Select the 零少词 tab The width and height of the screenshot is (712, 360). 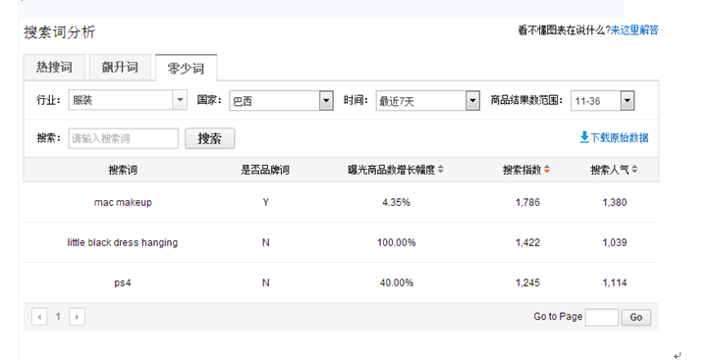(x=186, y=68)
